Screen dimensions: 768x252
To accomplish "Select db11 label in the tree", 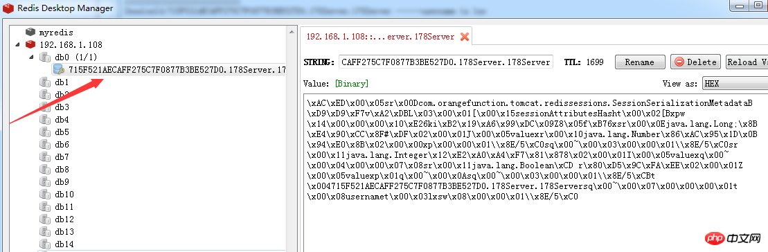I will [64, 206].
